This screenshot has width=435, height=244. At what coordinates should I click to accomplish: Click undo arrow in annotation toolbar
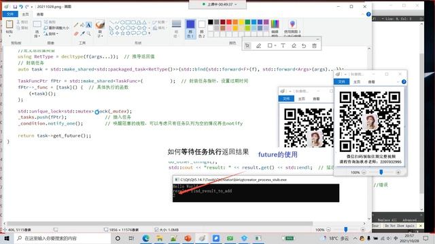pos(304,45)
